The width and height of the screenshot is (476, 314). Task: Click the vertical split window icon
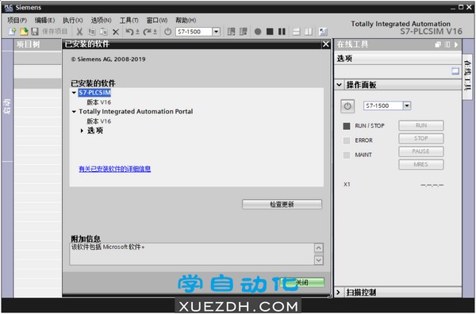tap(309, 32)
